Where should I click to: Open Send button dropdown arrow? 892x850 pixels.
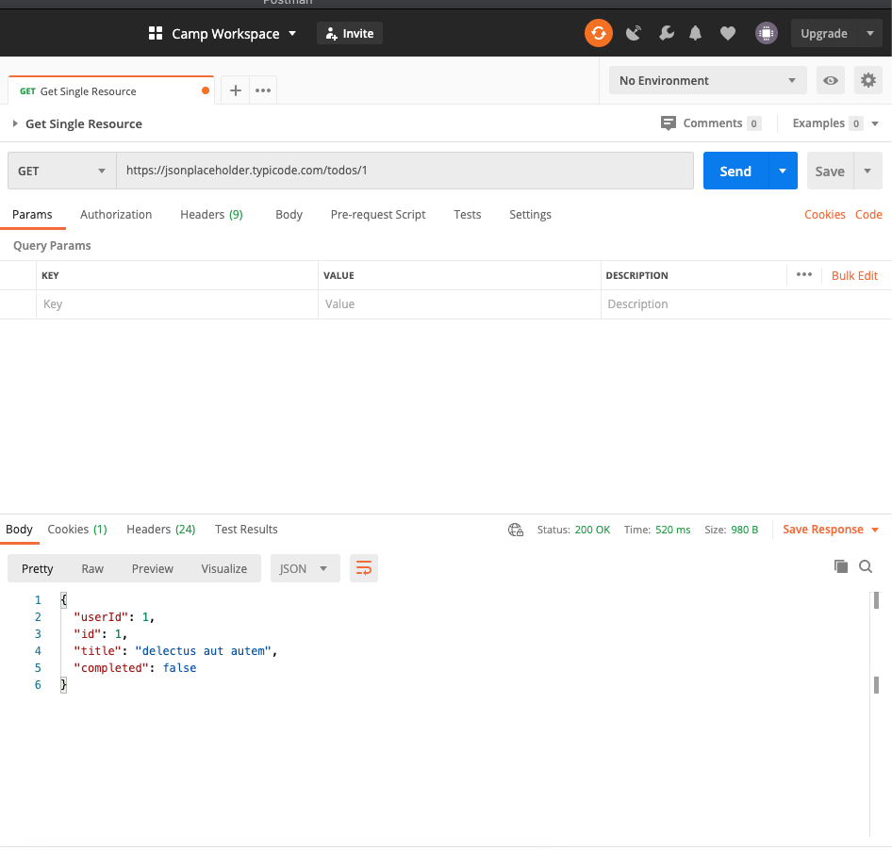point(783,171)
